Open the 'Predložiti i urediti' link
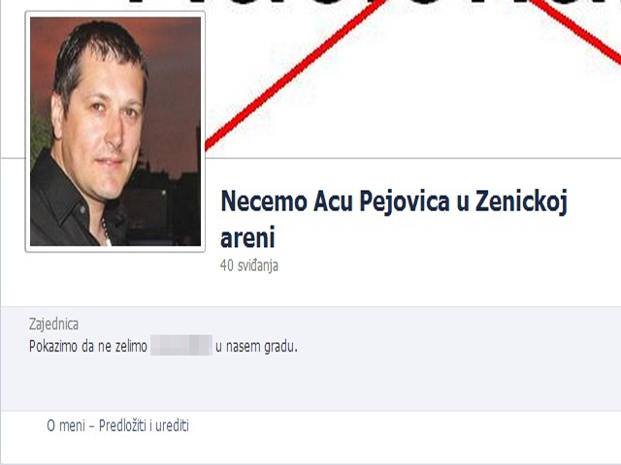 (x=144, y=426)
